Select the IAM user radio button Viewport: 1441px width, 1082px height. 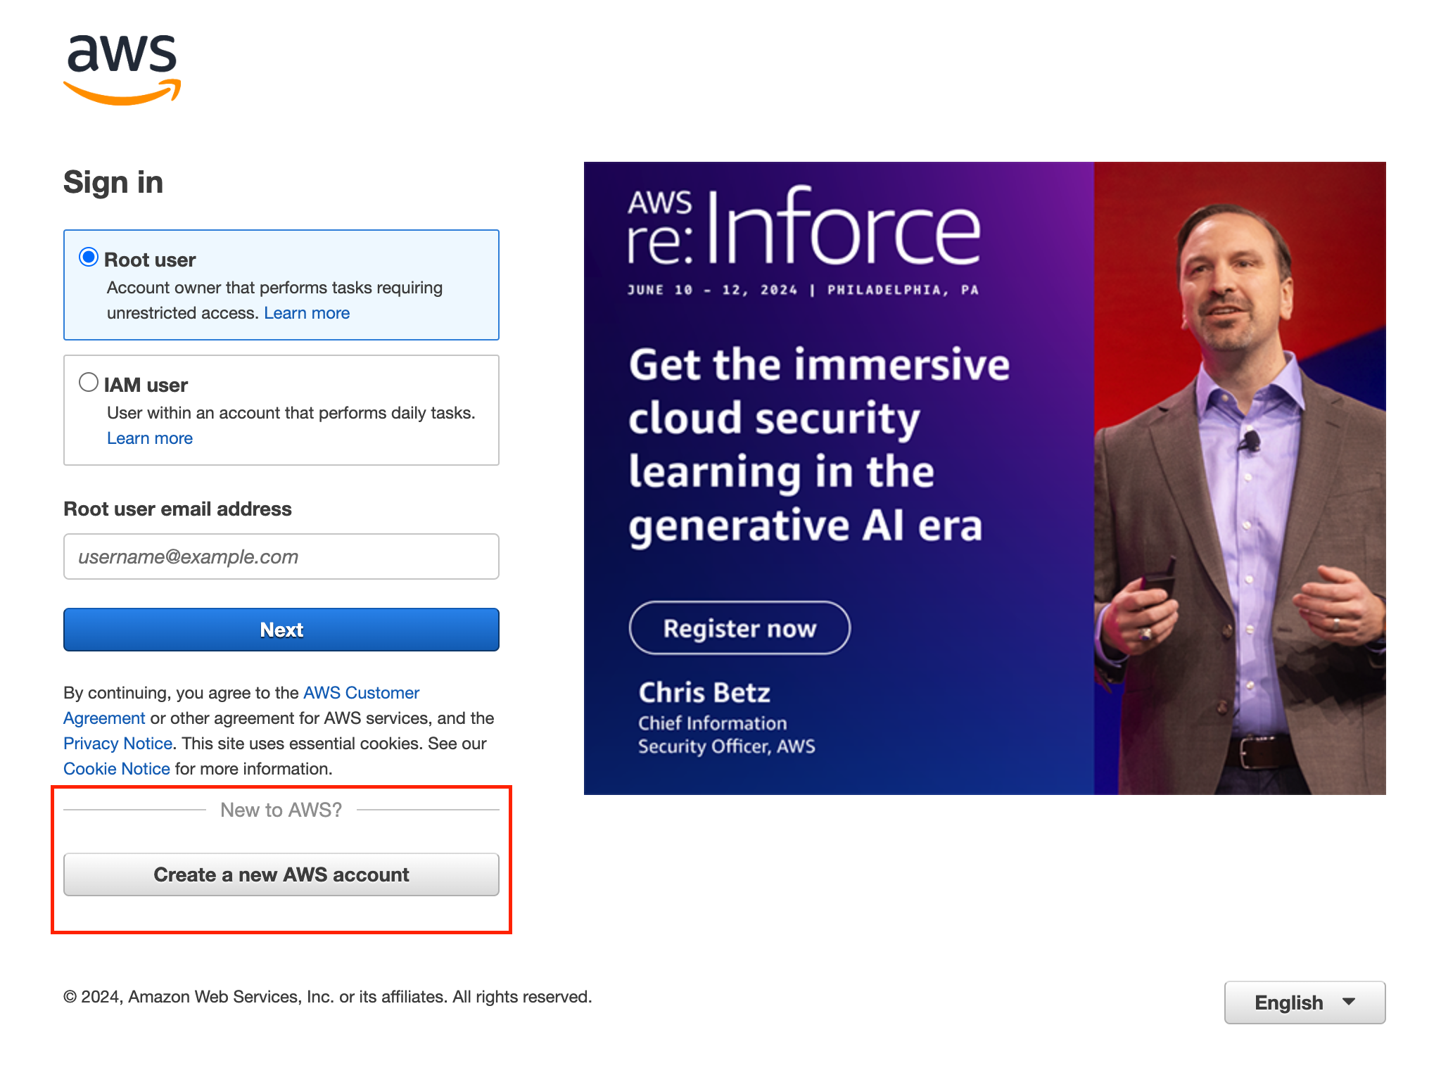point(89,383)
